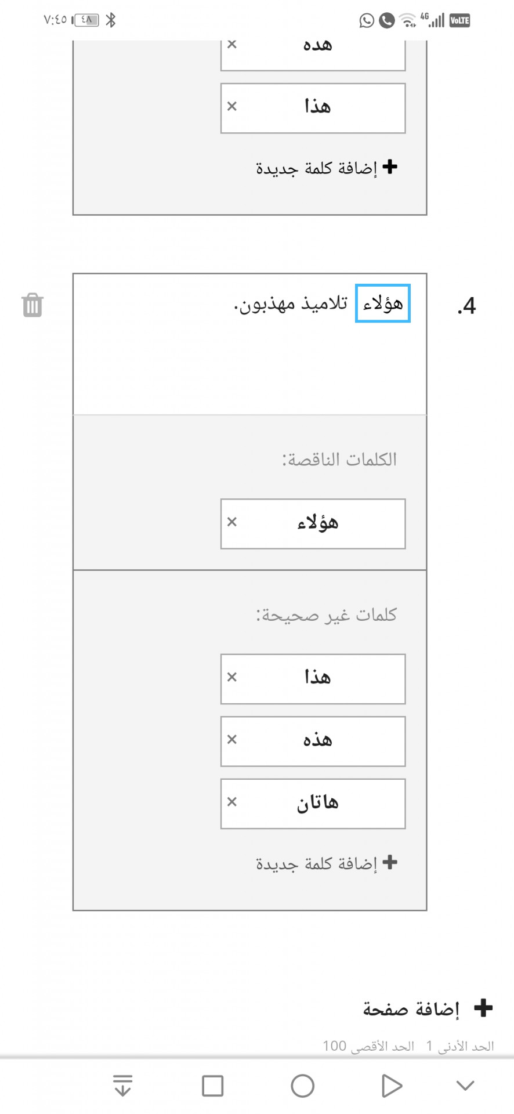Tap Android home circle button
Image resolution: width=514 pixels, height=1114 pixels.
click(302, 1086)
